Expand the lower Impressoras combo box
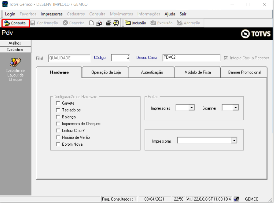The height and width of the screenshot is (203, 274). tap(234, 140)
